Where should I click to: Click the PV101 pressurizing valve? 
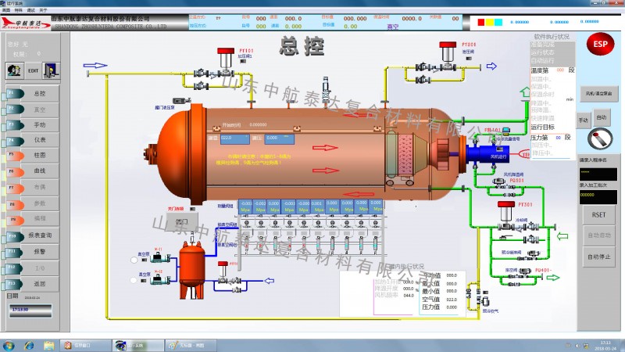[226, 63]
